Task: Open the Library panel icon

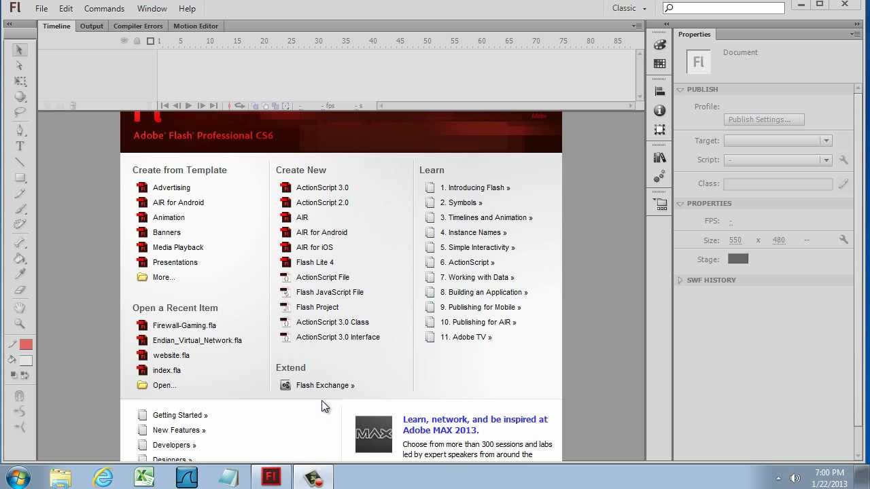Action: [x=659, y=158]
